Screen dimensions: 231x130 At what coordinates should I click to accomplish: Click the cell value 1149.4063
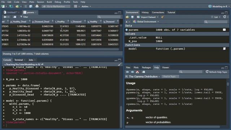pos(80,26)
